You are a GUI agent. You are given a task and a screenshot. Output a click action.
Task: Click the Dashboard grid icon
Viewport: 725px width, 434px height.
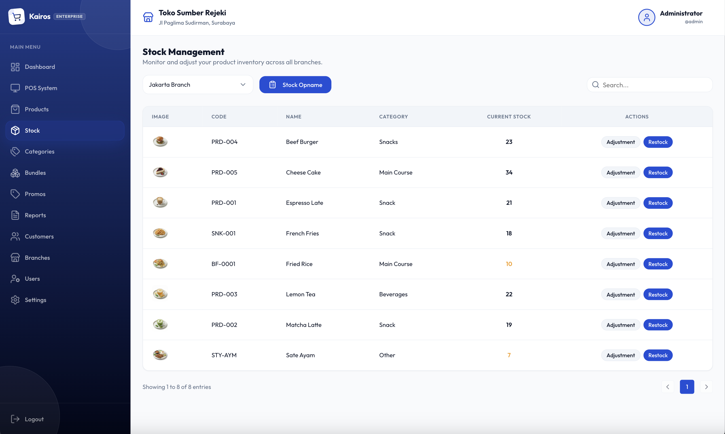click(15, 67)
